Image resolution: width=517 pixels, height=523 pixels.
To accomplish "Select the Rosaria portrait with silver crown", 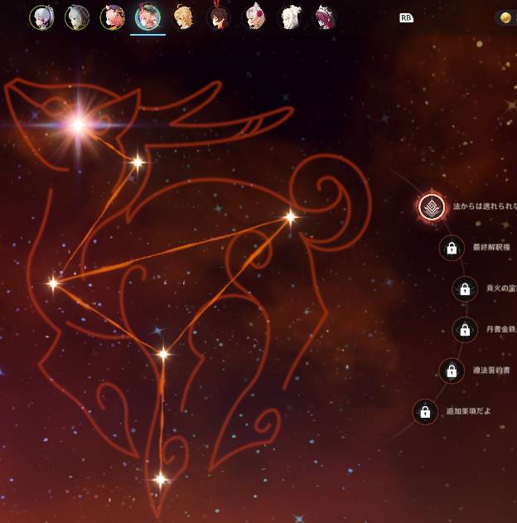I will pos(325,17).
